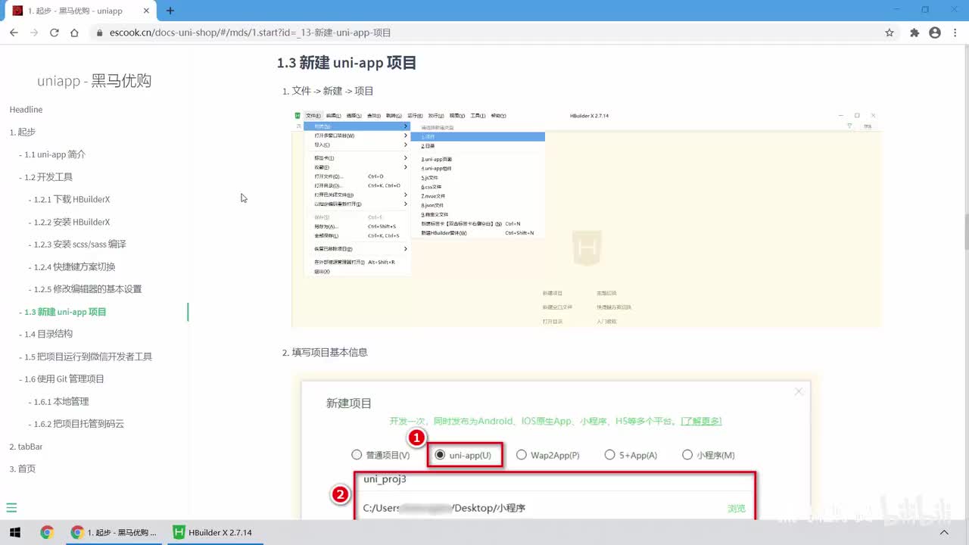
Task: Open the Chrome three-dot menu
Action: [955, 33]
